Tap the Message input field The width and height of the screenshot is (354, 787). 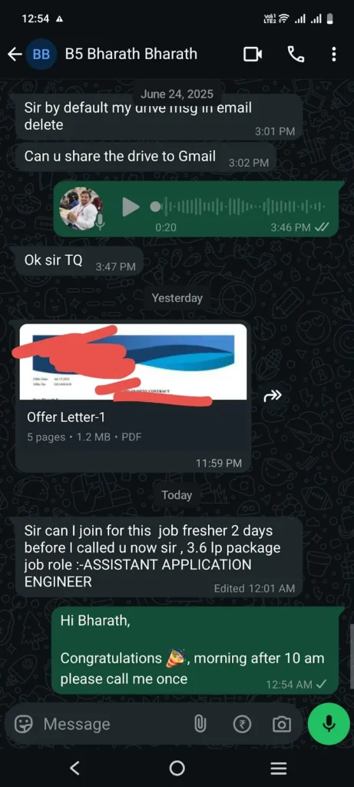pos(113,724)
